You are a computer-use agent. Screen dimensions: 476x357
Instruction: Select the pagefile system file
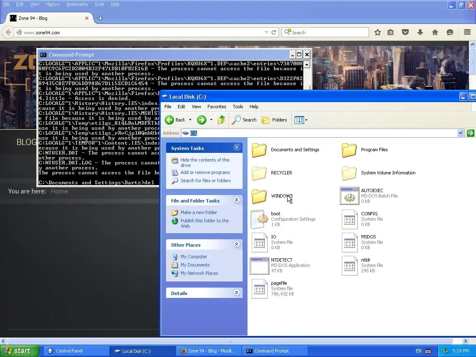(273, 288)
